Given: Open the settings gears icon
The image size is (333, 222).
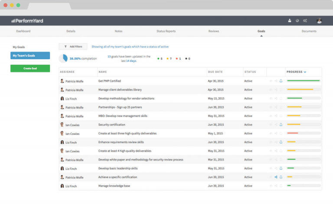Looking at the screenshot, I should (x=305, y=21).
